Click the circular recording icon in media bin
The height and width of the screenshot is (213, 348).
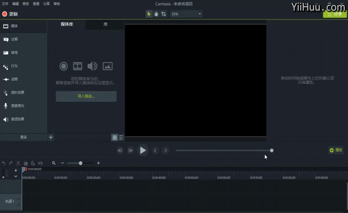(x=64, y=66)
